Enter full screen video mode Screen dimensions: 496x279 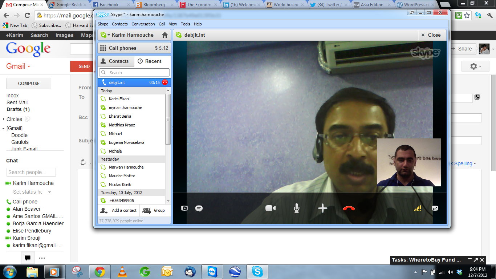(x=435, y=208)
